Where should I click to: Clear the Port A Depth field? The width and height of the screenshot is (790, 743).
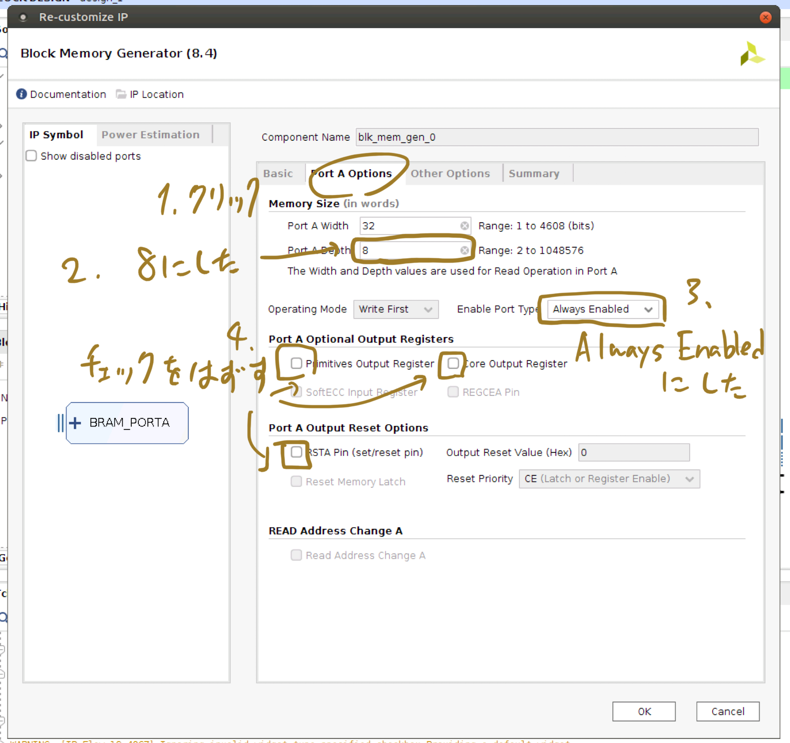[x=464, y=250]
